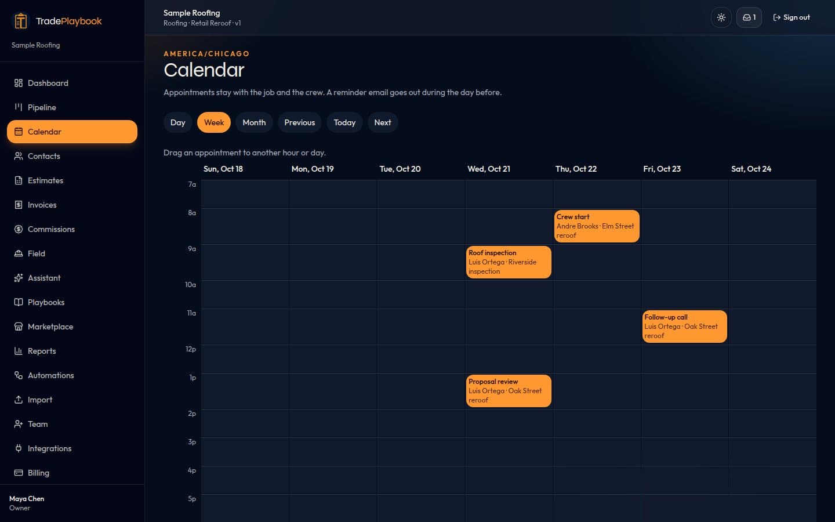The image size is (835, 522).
Task: Advance to the Next week
Action: (x=383, y=122)
